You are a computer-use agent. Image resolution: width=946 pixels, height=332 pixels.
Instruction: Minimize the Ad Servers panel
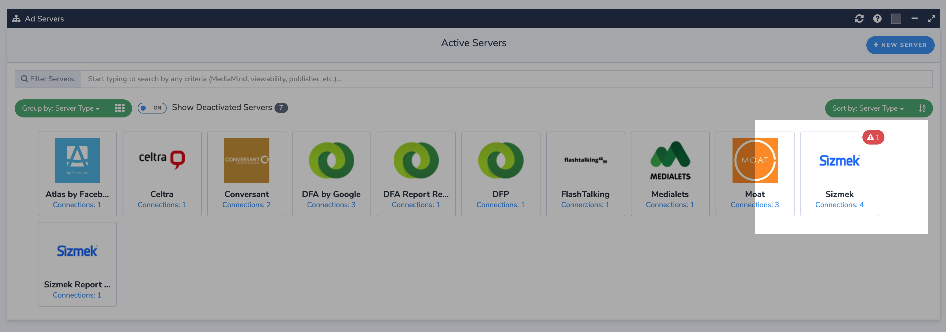point(914,19)
